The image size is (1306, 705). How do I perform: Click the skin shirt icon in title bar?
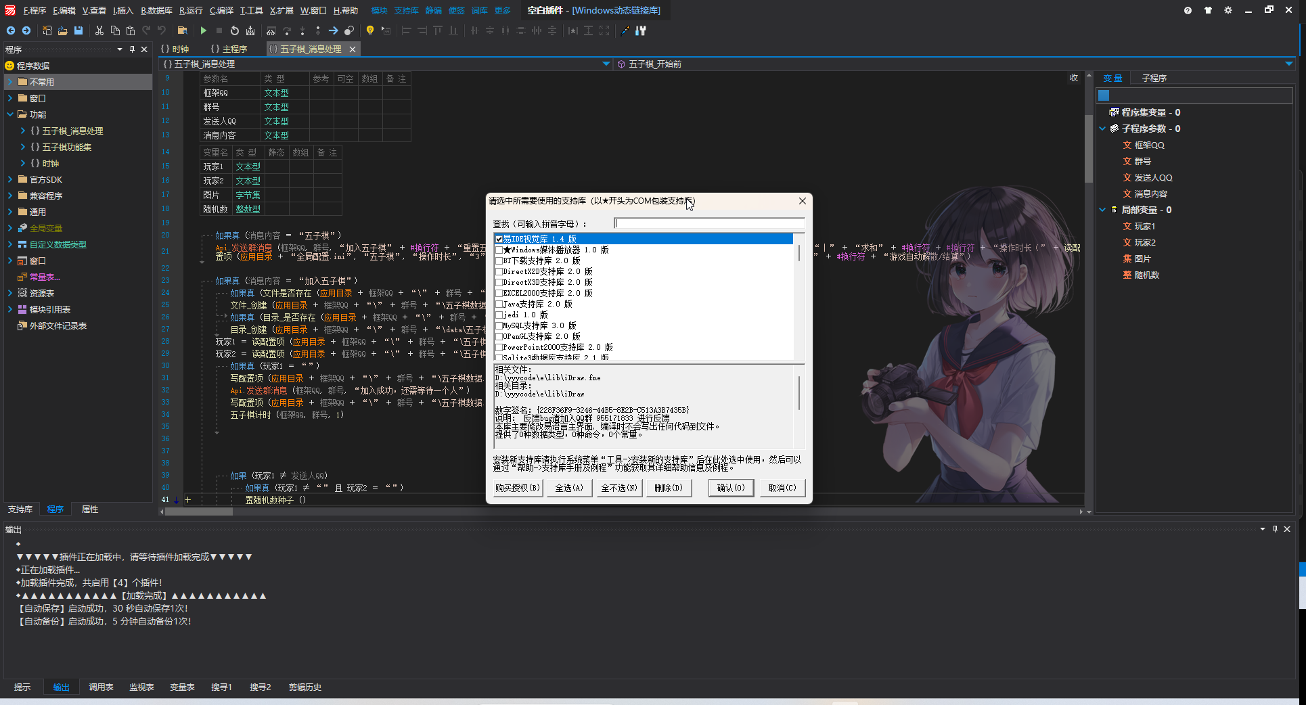(x=1208, y=10)
